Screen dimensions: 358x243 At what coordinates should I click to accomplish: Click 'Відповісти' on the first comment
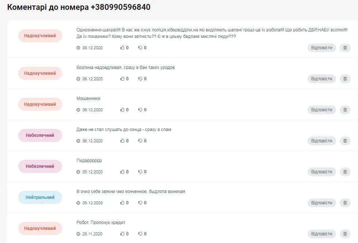(x=322, y=48)
